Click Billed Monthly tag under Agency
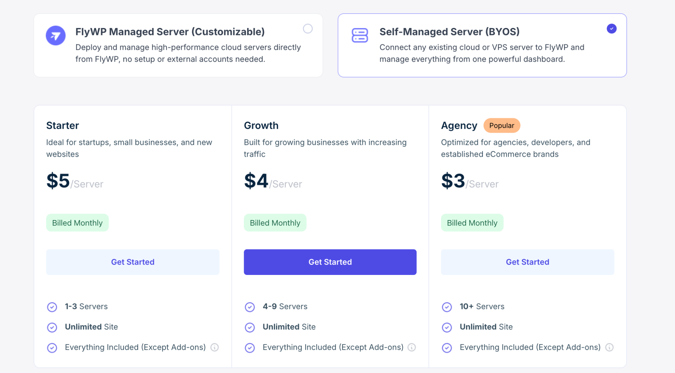675x373 pixels. pos(472,223)
